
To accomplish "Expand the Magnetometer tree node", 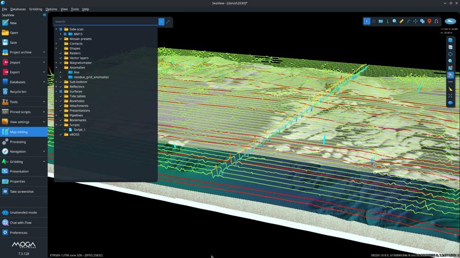I will [x=56, y=63].
